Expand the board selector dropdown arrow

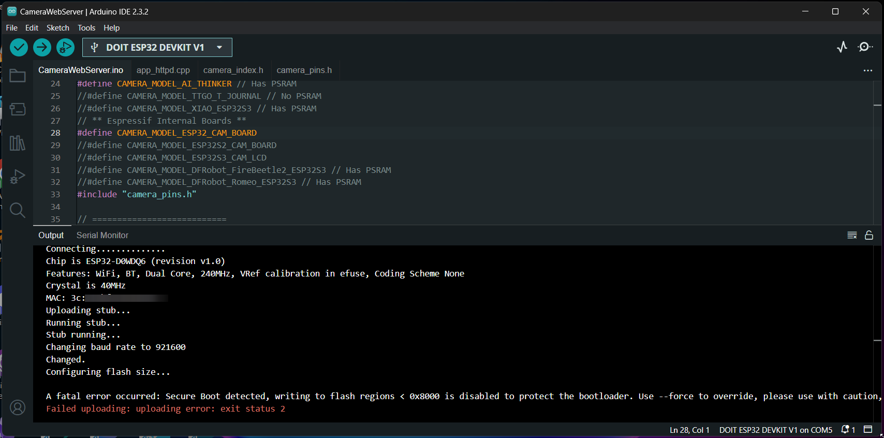point(219,48)
